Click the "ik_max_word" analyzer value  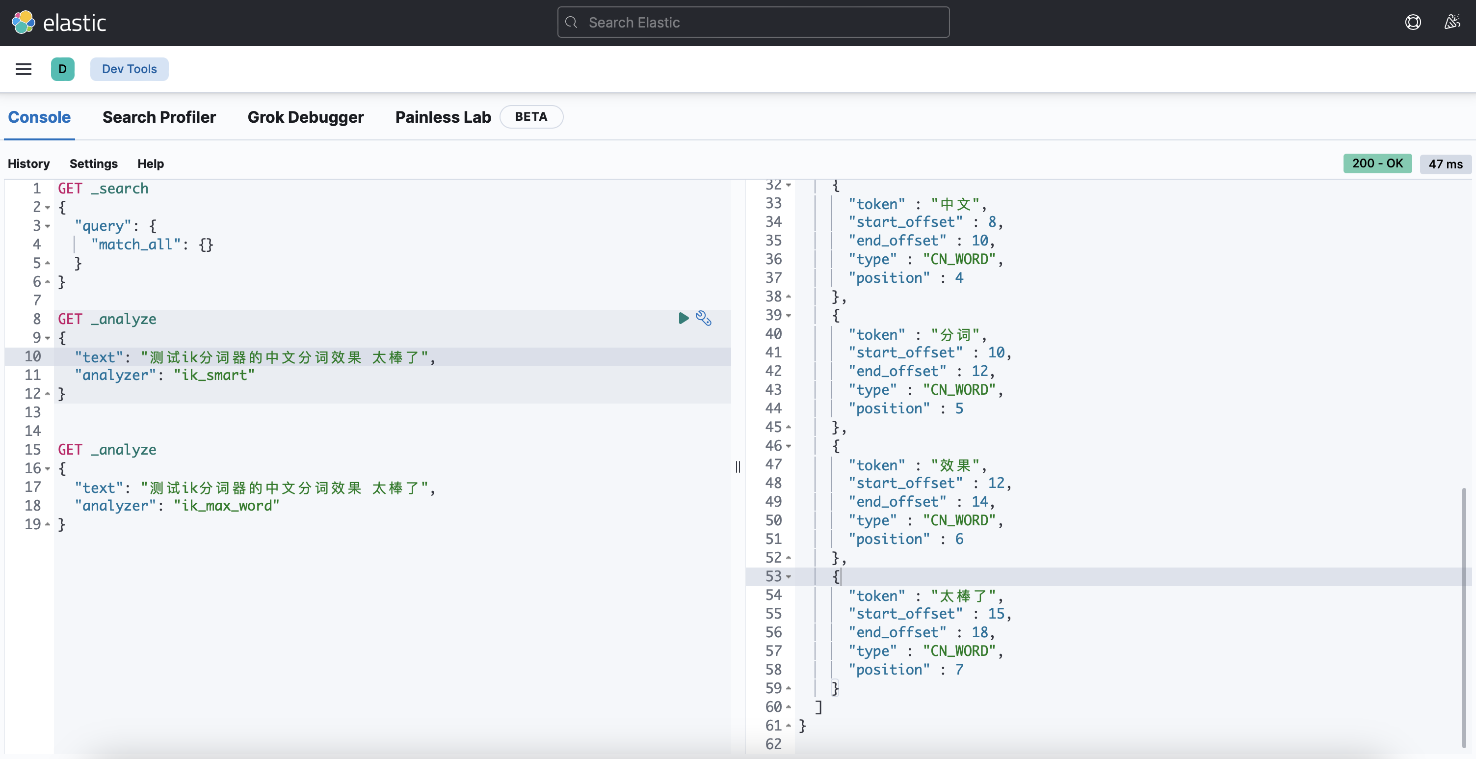click(226, 506)
